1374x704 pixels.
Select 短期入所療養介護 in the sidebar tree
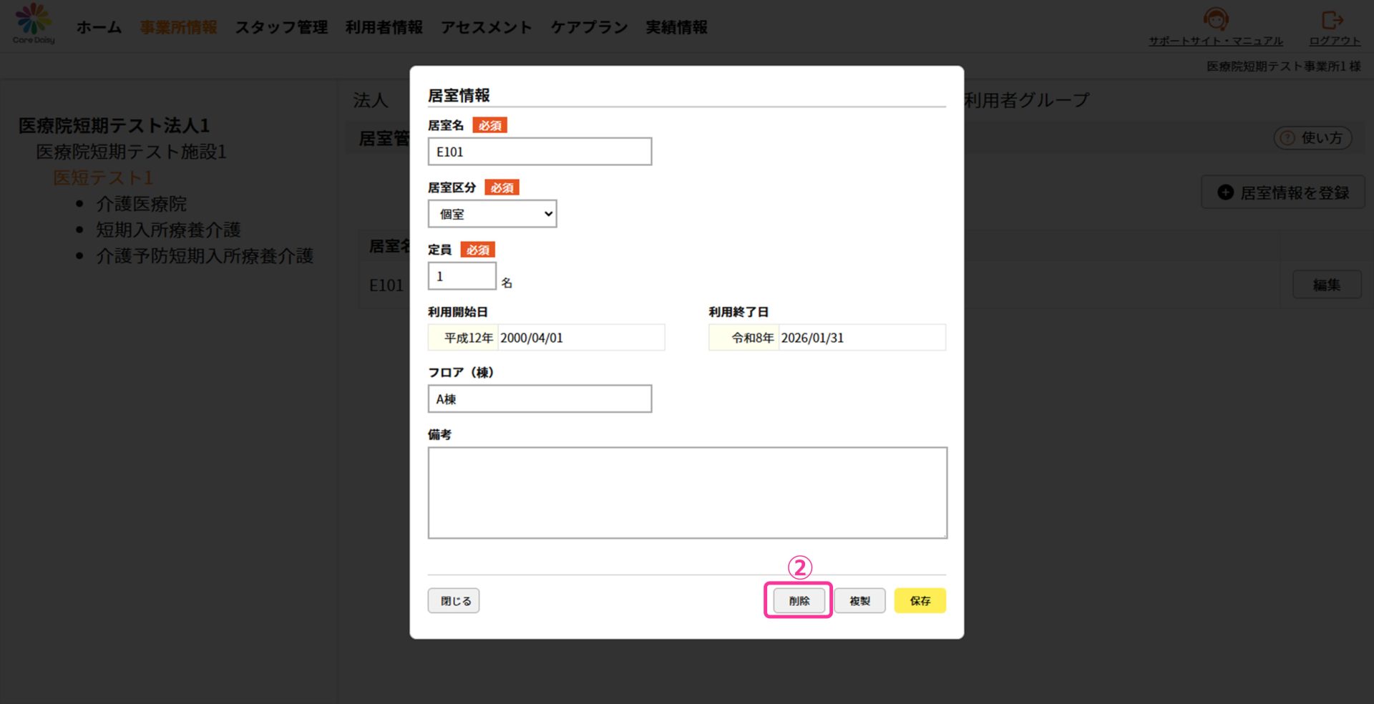pyautogui.click(x=168, y=230)
